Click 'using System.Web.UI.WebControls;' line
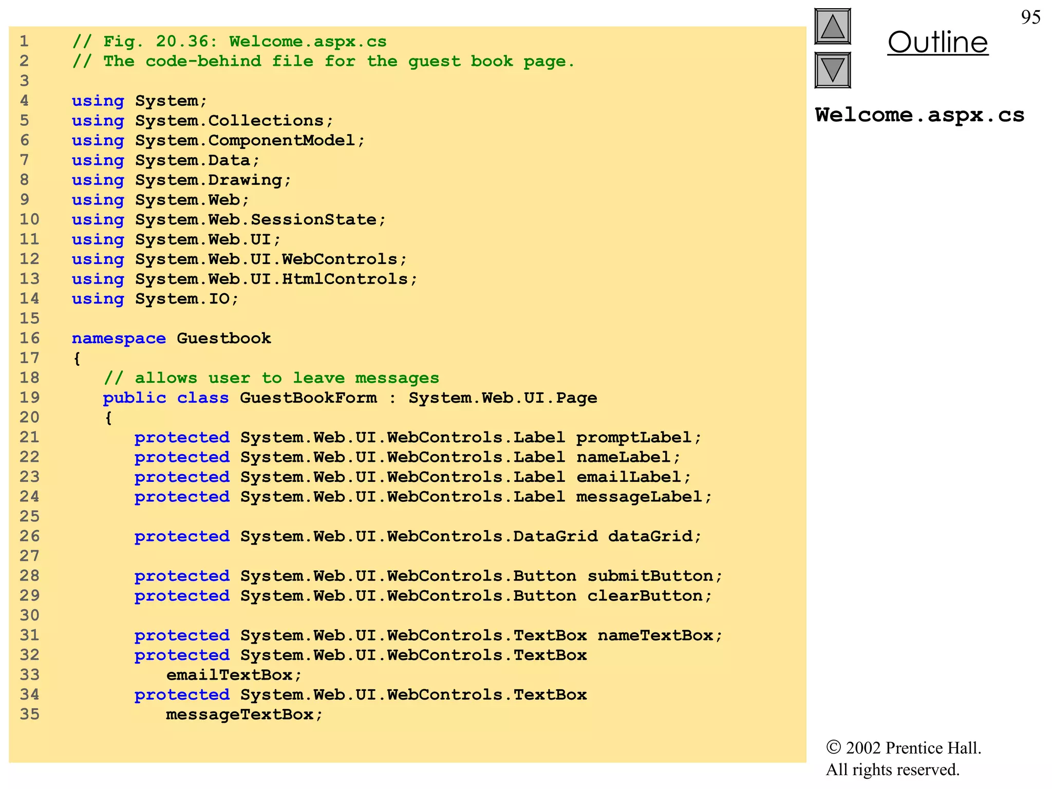 (239, 259)
